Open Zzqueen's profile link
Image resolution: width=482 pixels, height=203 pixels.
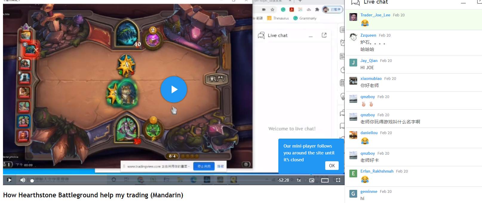coord(368,35)
